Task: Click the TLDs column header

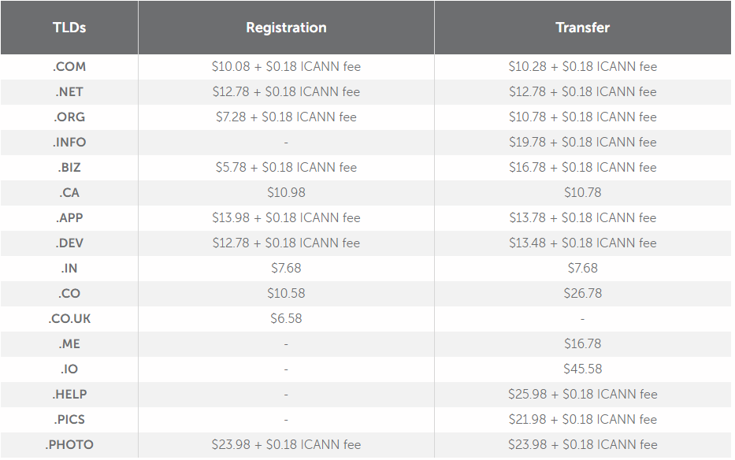Action: click(69, 28)
